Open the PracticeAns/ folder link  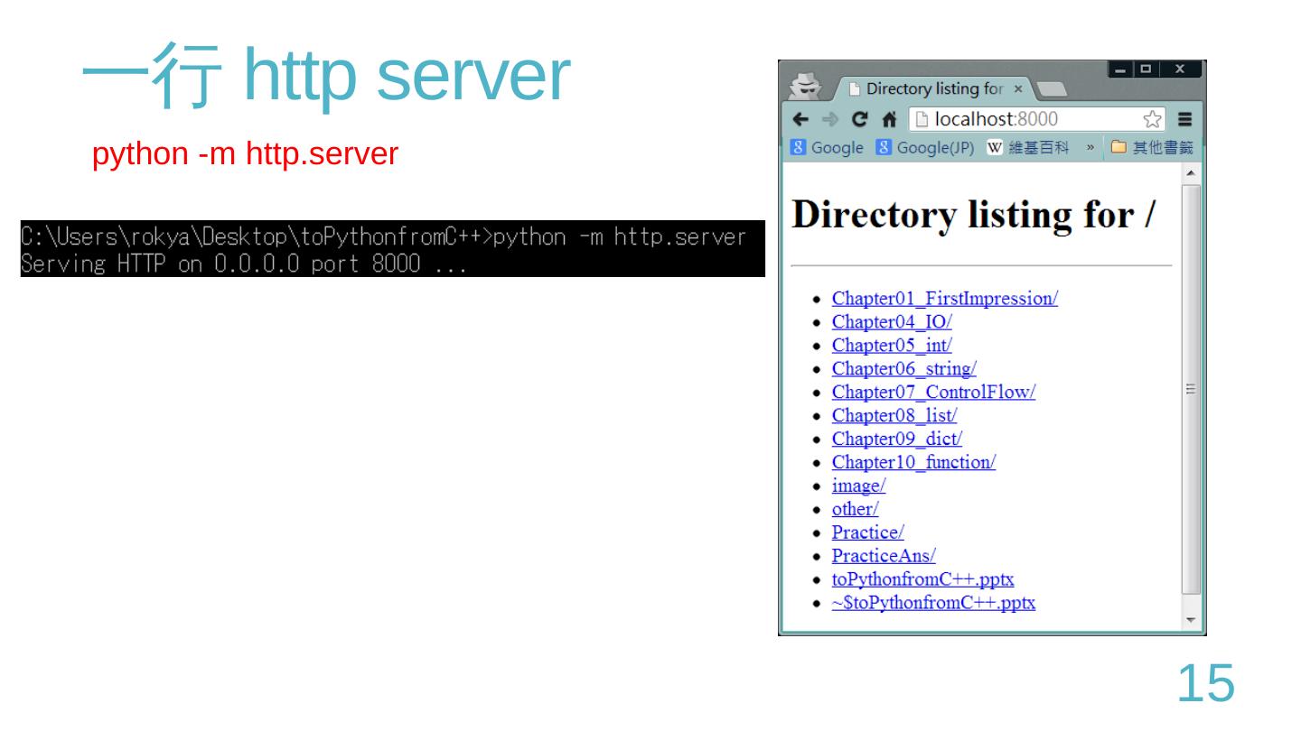(884, 557)
